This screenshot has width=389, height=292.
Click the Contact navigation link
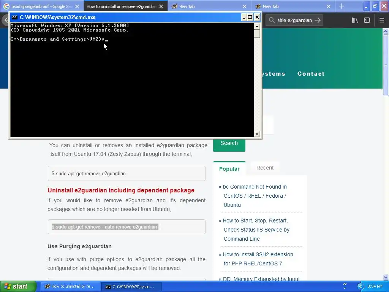(x=311, y=74)
